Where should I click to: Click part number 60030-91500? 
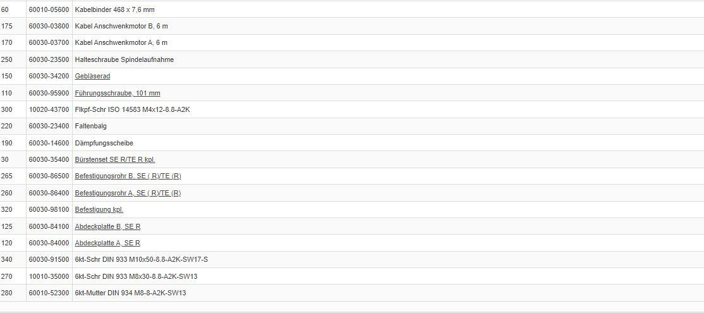[x=49, y=259]
